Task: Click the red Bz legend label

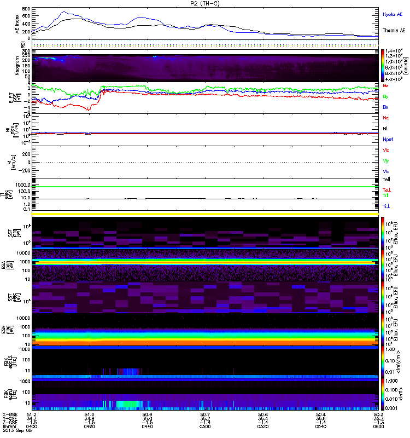Action: 385,85
